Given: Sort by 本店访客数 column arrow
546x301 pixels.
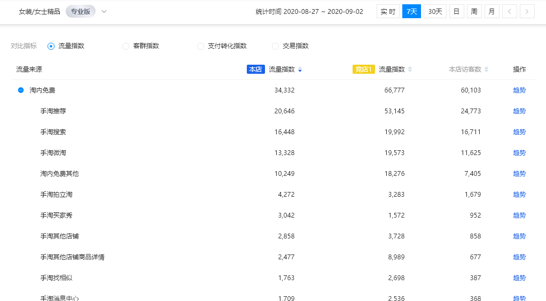Looking at the screenshot, I should (486, 70).
